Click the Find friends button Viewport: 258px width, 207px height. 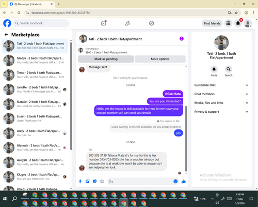click(x=212, y=23)
